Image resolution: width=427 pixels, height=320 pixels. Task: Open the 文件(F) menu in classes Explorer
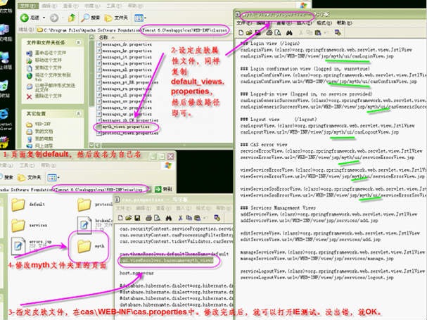(x=27, y=6)
